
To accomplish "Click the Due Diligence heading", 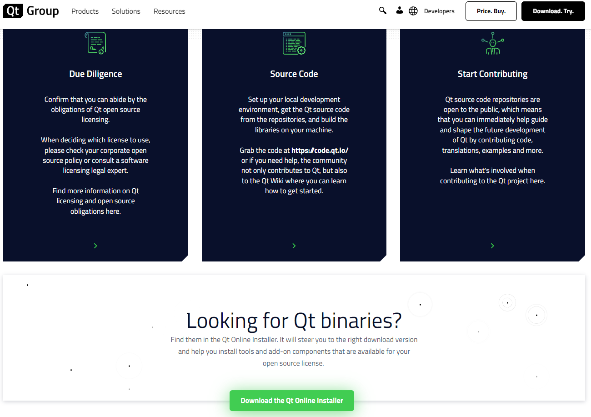I will coord(95,74).
